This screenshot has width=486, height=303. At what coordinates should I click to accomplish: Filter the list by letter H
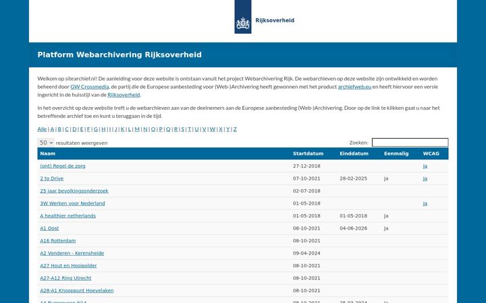[103, 129]
